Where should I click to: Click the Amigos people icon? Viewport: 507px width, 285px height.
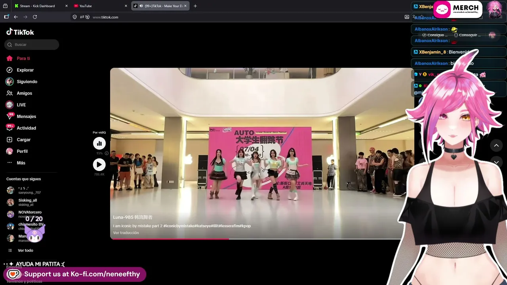(10, 93)
